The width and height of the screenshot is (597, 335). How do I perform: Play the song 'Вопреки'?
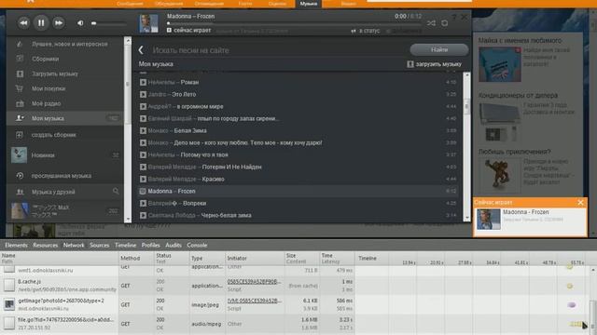point(143,203)
